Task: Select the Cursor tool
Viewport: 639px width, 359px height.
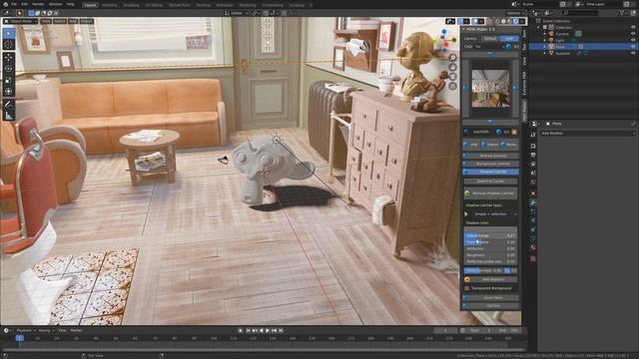Action: [x=9, y=45]
